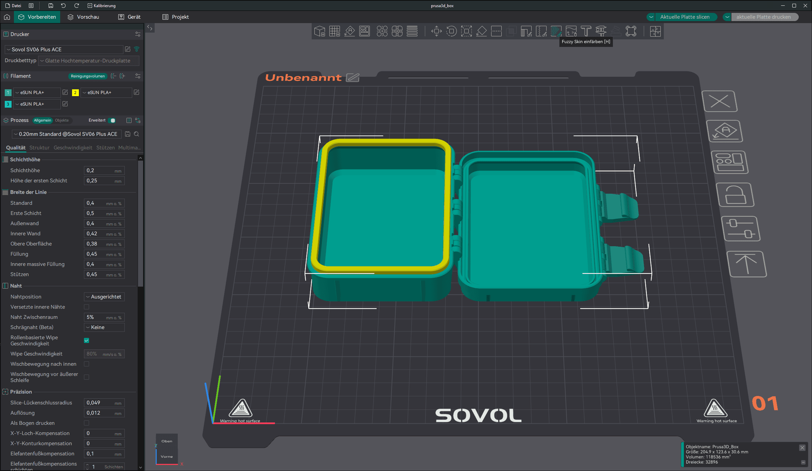Open the Struktur settings tab

click(x=39, y=148)
